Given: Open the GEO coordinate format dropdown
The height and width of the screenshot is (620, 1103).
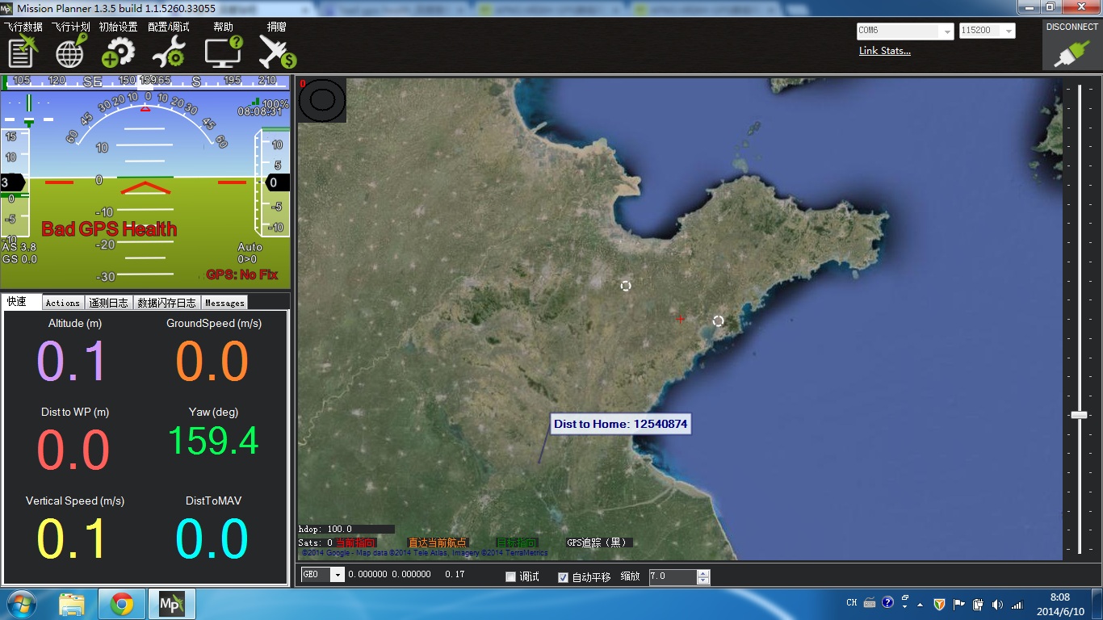Looking at the screenshot, I should [338, 575].
